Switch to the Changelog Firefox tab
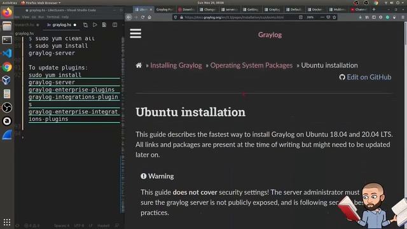 [207, 10]
